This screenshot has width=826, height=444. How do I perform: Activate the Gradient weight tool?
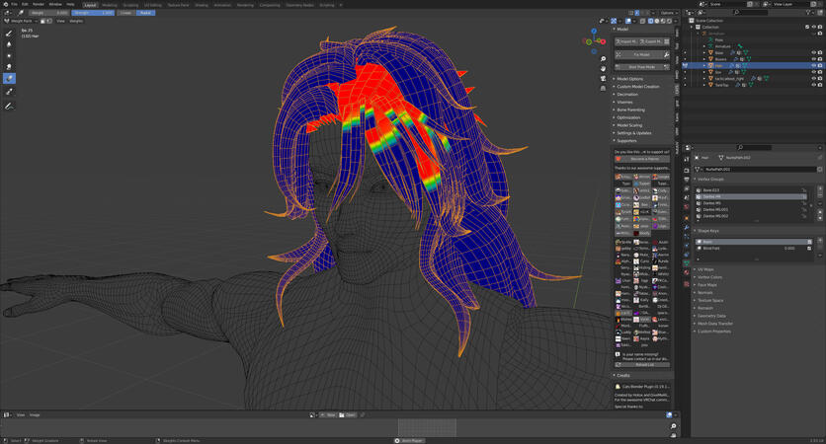(x=9, y=78)
